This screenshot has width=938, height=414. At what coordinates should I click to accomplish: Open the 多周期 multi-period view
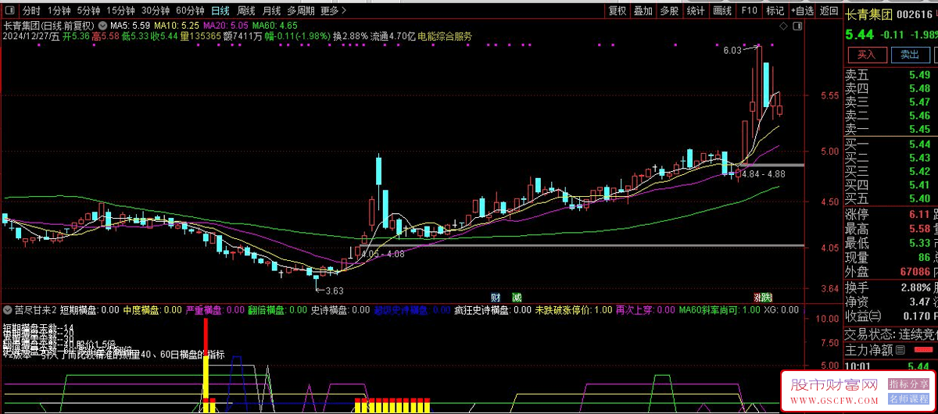coord(301,11)
